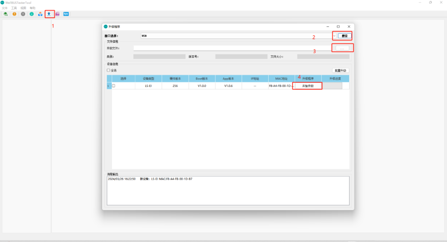
Task: Click the MAC地址 column header
Action: (x=281, y=78)
